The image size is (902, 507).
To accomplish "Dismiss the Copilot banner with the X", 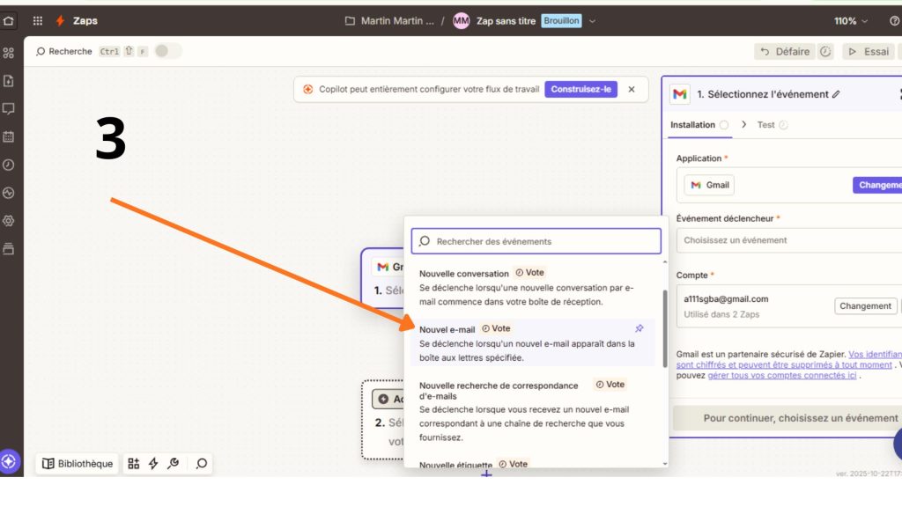I will pyautogui.click(x=632, y=89).
